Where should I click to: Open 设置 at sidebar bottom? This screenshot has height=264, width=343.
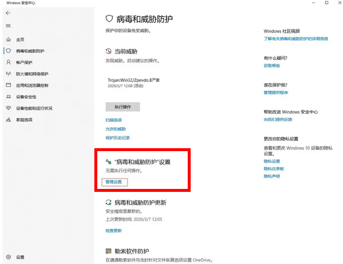(20, 257)
